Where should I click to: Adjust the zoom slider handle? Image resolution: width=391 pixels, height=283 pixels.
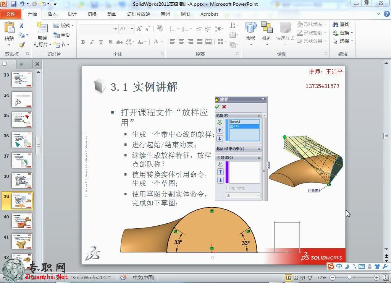350,278
